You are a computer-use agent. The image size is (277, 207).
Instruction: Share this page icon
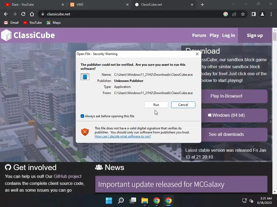234,14
